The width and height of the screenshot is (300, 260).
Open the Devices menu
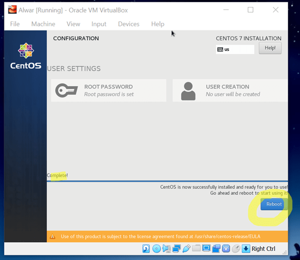point(129,24)
